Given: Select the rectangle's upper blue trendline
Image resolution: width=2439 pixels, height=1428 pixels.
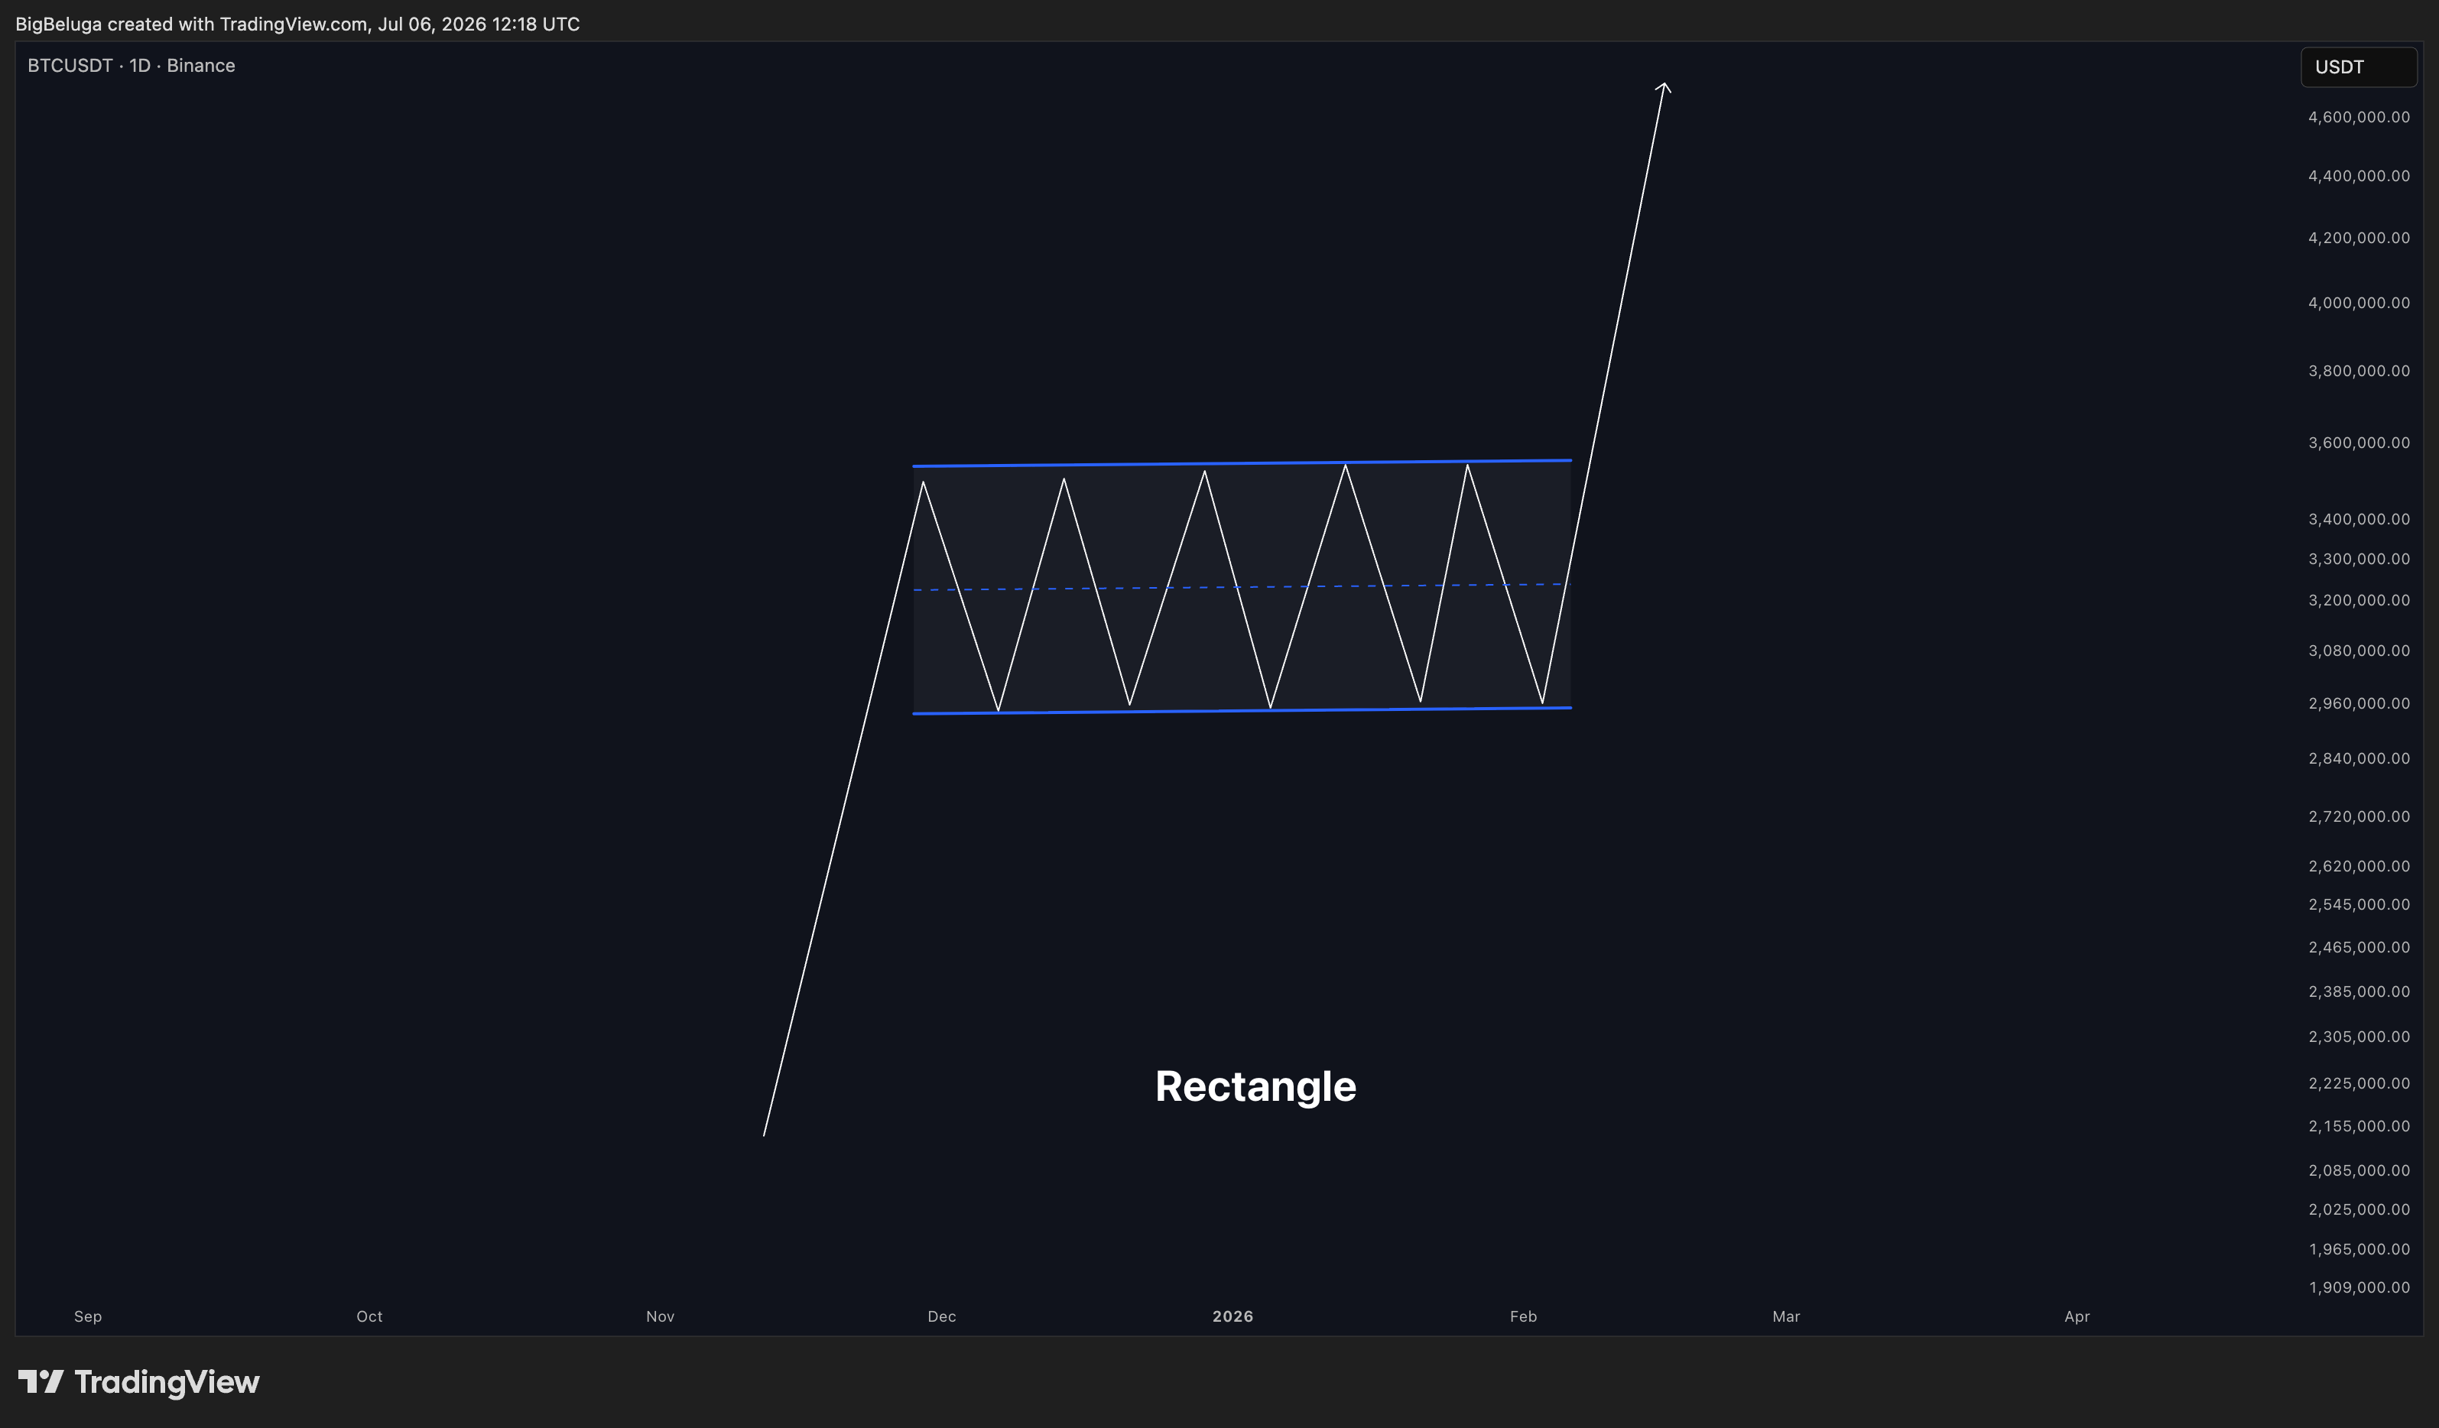Looking at the screenshot, I should (1242, 463).
